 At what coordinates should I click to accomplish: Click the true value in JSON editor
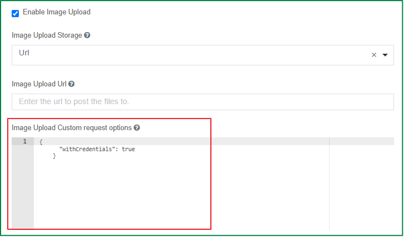pyautogui.click(x=128, y=149)
